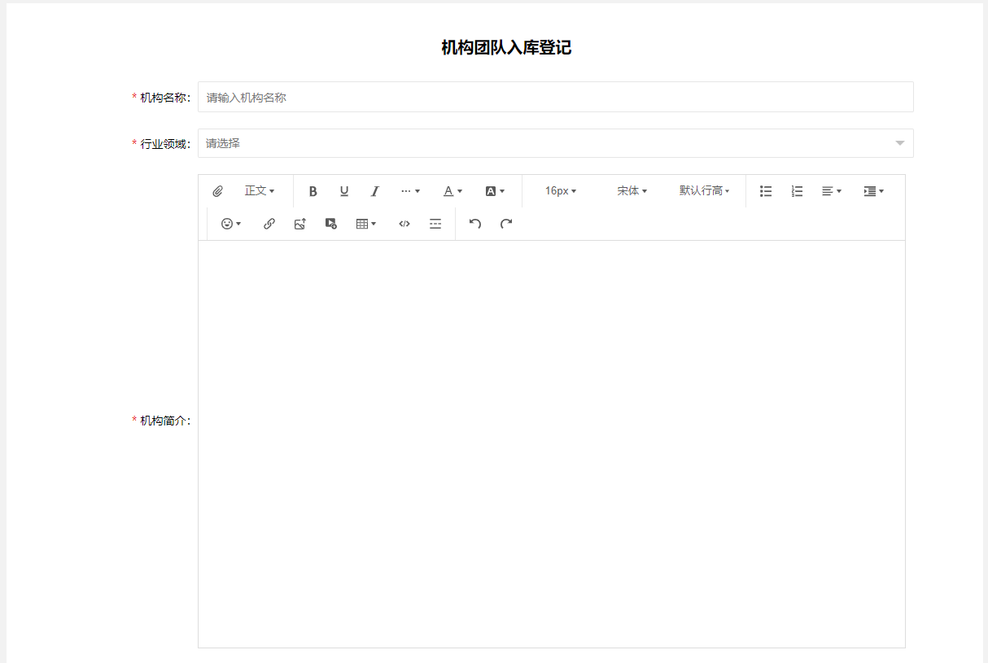Open the 行业领域 select dropdown

click(x=555, y=143)
